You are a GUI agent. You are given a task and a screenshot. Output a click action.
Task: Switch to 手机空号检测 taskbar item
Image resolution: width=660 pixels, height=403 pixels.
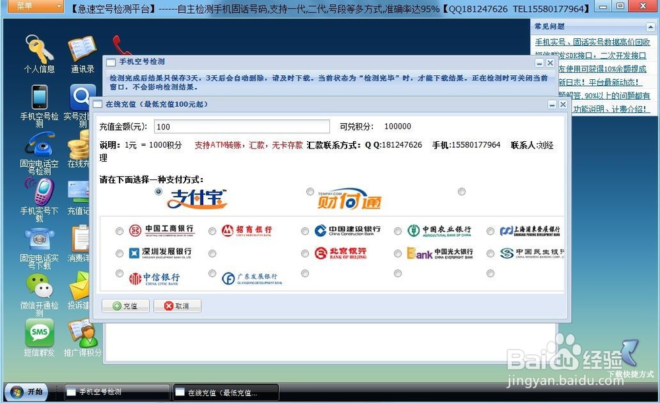(117, 392)
